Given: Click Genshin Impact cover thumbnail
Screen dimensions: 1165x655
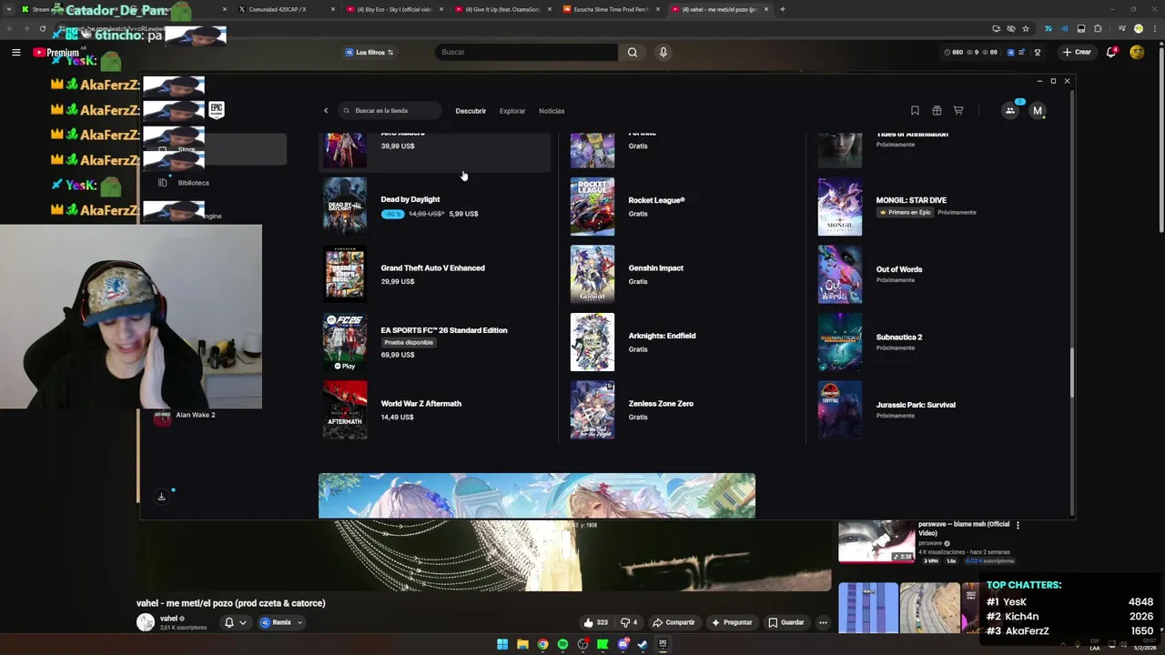Looking at the screenshot, I should 593,274.
